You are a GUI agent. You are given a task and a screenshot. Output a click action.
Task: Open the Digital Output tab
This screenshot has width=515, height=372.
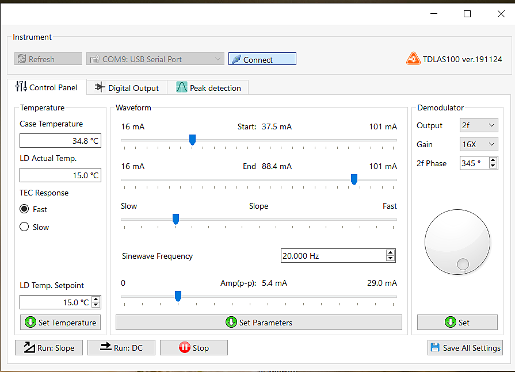127,87
